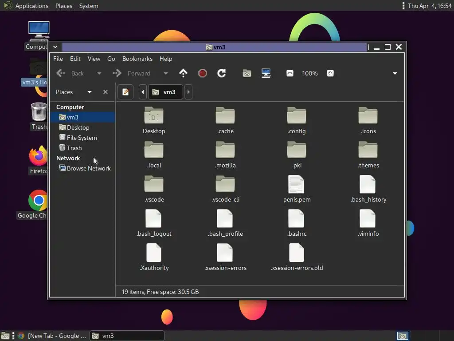
Task: Toggle the text location entry pencil button
Action: point(125,92)
